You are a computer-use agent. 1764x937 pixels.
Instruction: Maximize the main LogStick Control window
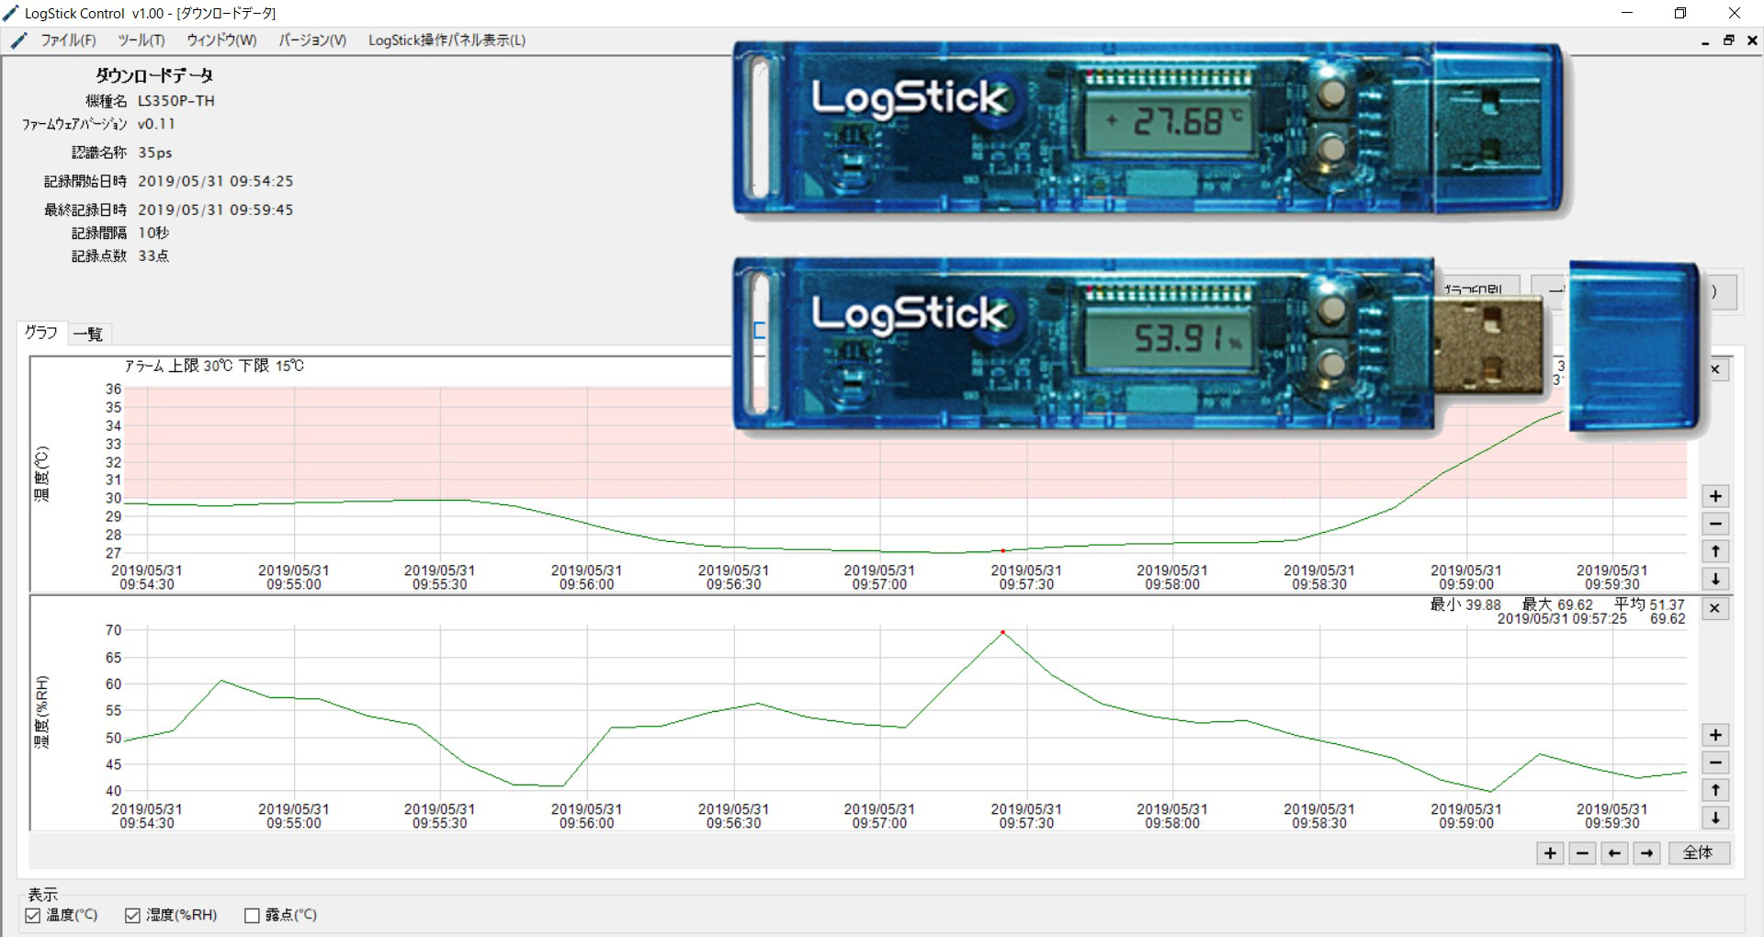pyautogui.click(x=1680, y=13)
